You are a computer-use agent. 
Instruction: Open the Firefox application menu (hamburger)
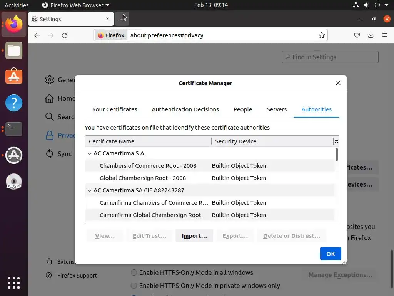point(384,35)
